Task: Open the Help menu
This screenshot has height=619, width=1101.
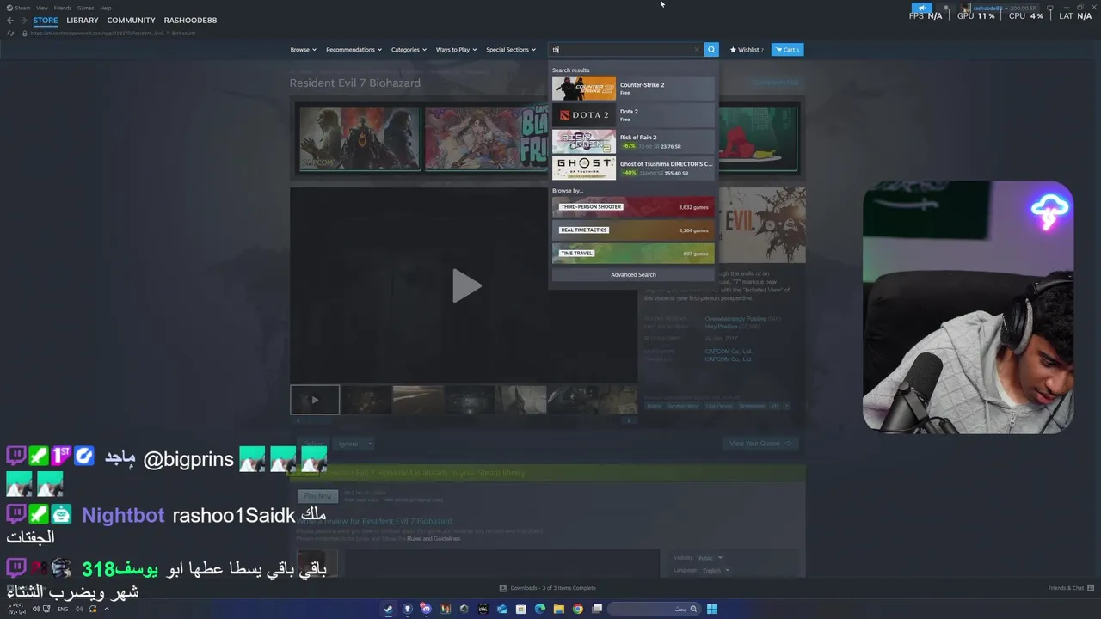Action: point(106,8)
